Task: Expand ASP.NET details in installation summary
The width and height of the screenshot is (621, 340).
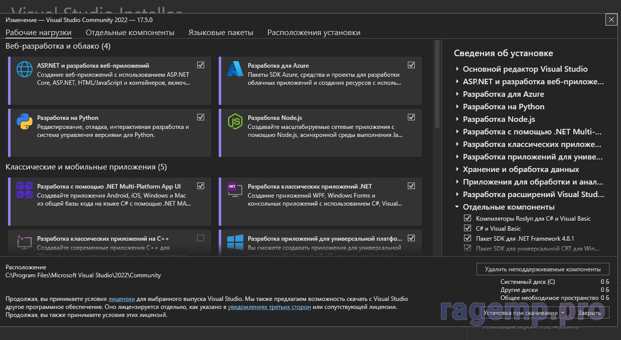Action: click(457, 81)
